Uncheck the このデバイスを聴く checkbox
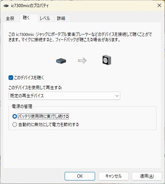 pos(11,78)
